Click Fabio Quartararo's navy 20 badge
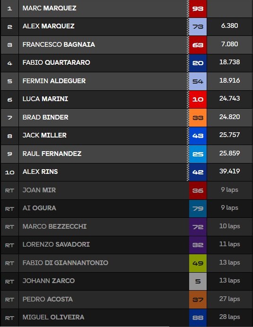Screen dimensions: 253x327 (198, 63)
